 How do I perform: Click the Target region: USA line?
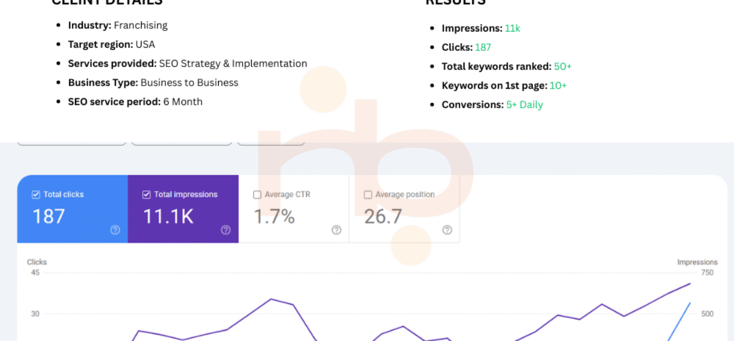pyautogui.click(x=112, y=45)
